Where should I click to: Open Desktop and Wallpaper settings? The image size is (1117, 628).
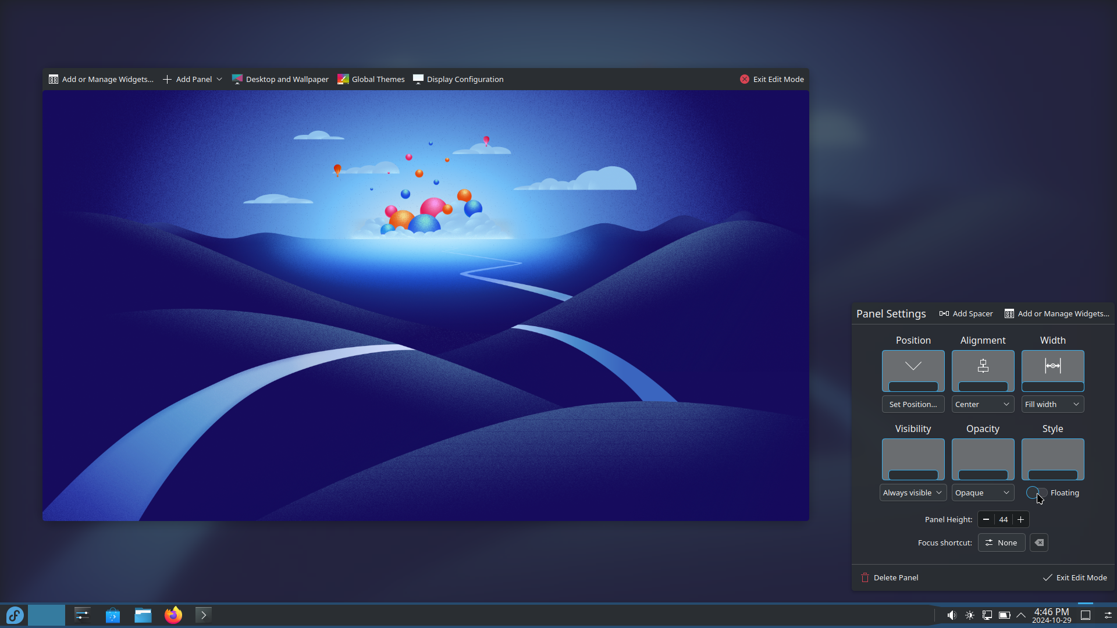point(280,79)
